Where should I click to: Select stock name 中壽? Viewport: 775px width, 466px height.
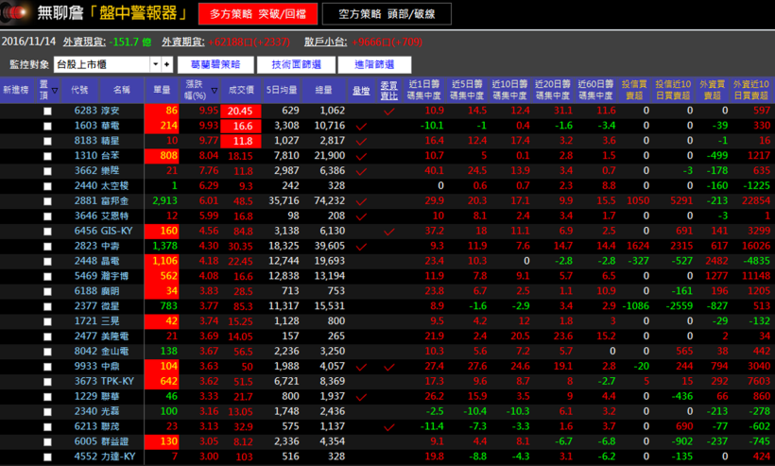point(111,246)
